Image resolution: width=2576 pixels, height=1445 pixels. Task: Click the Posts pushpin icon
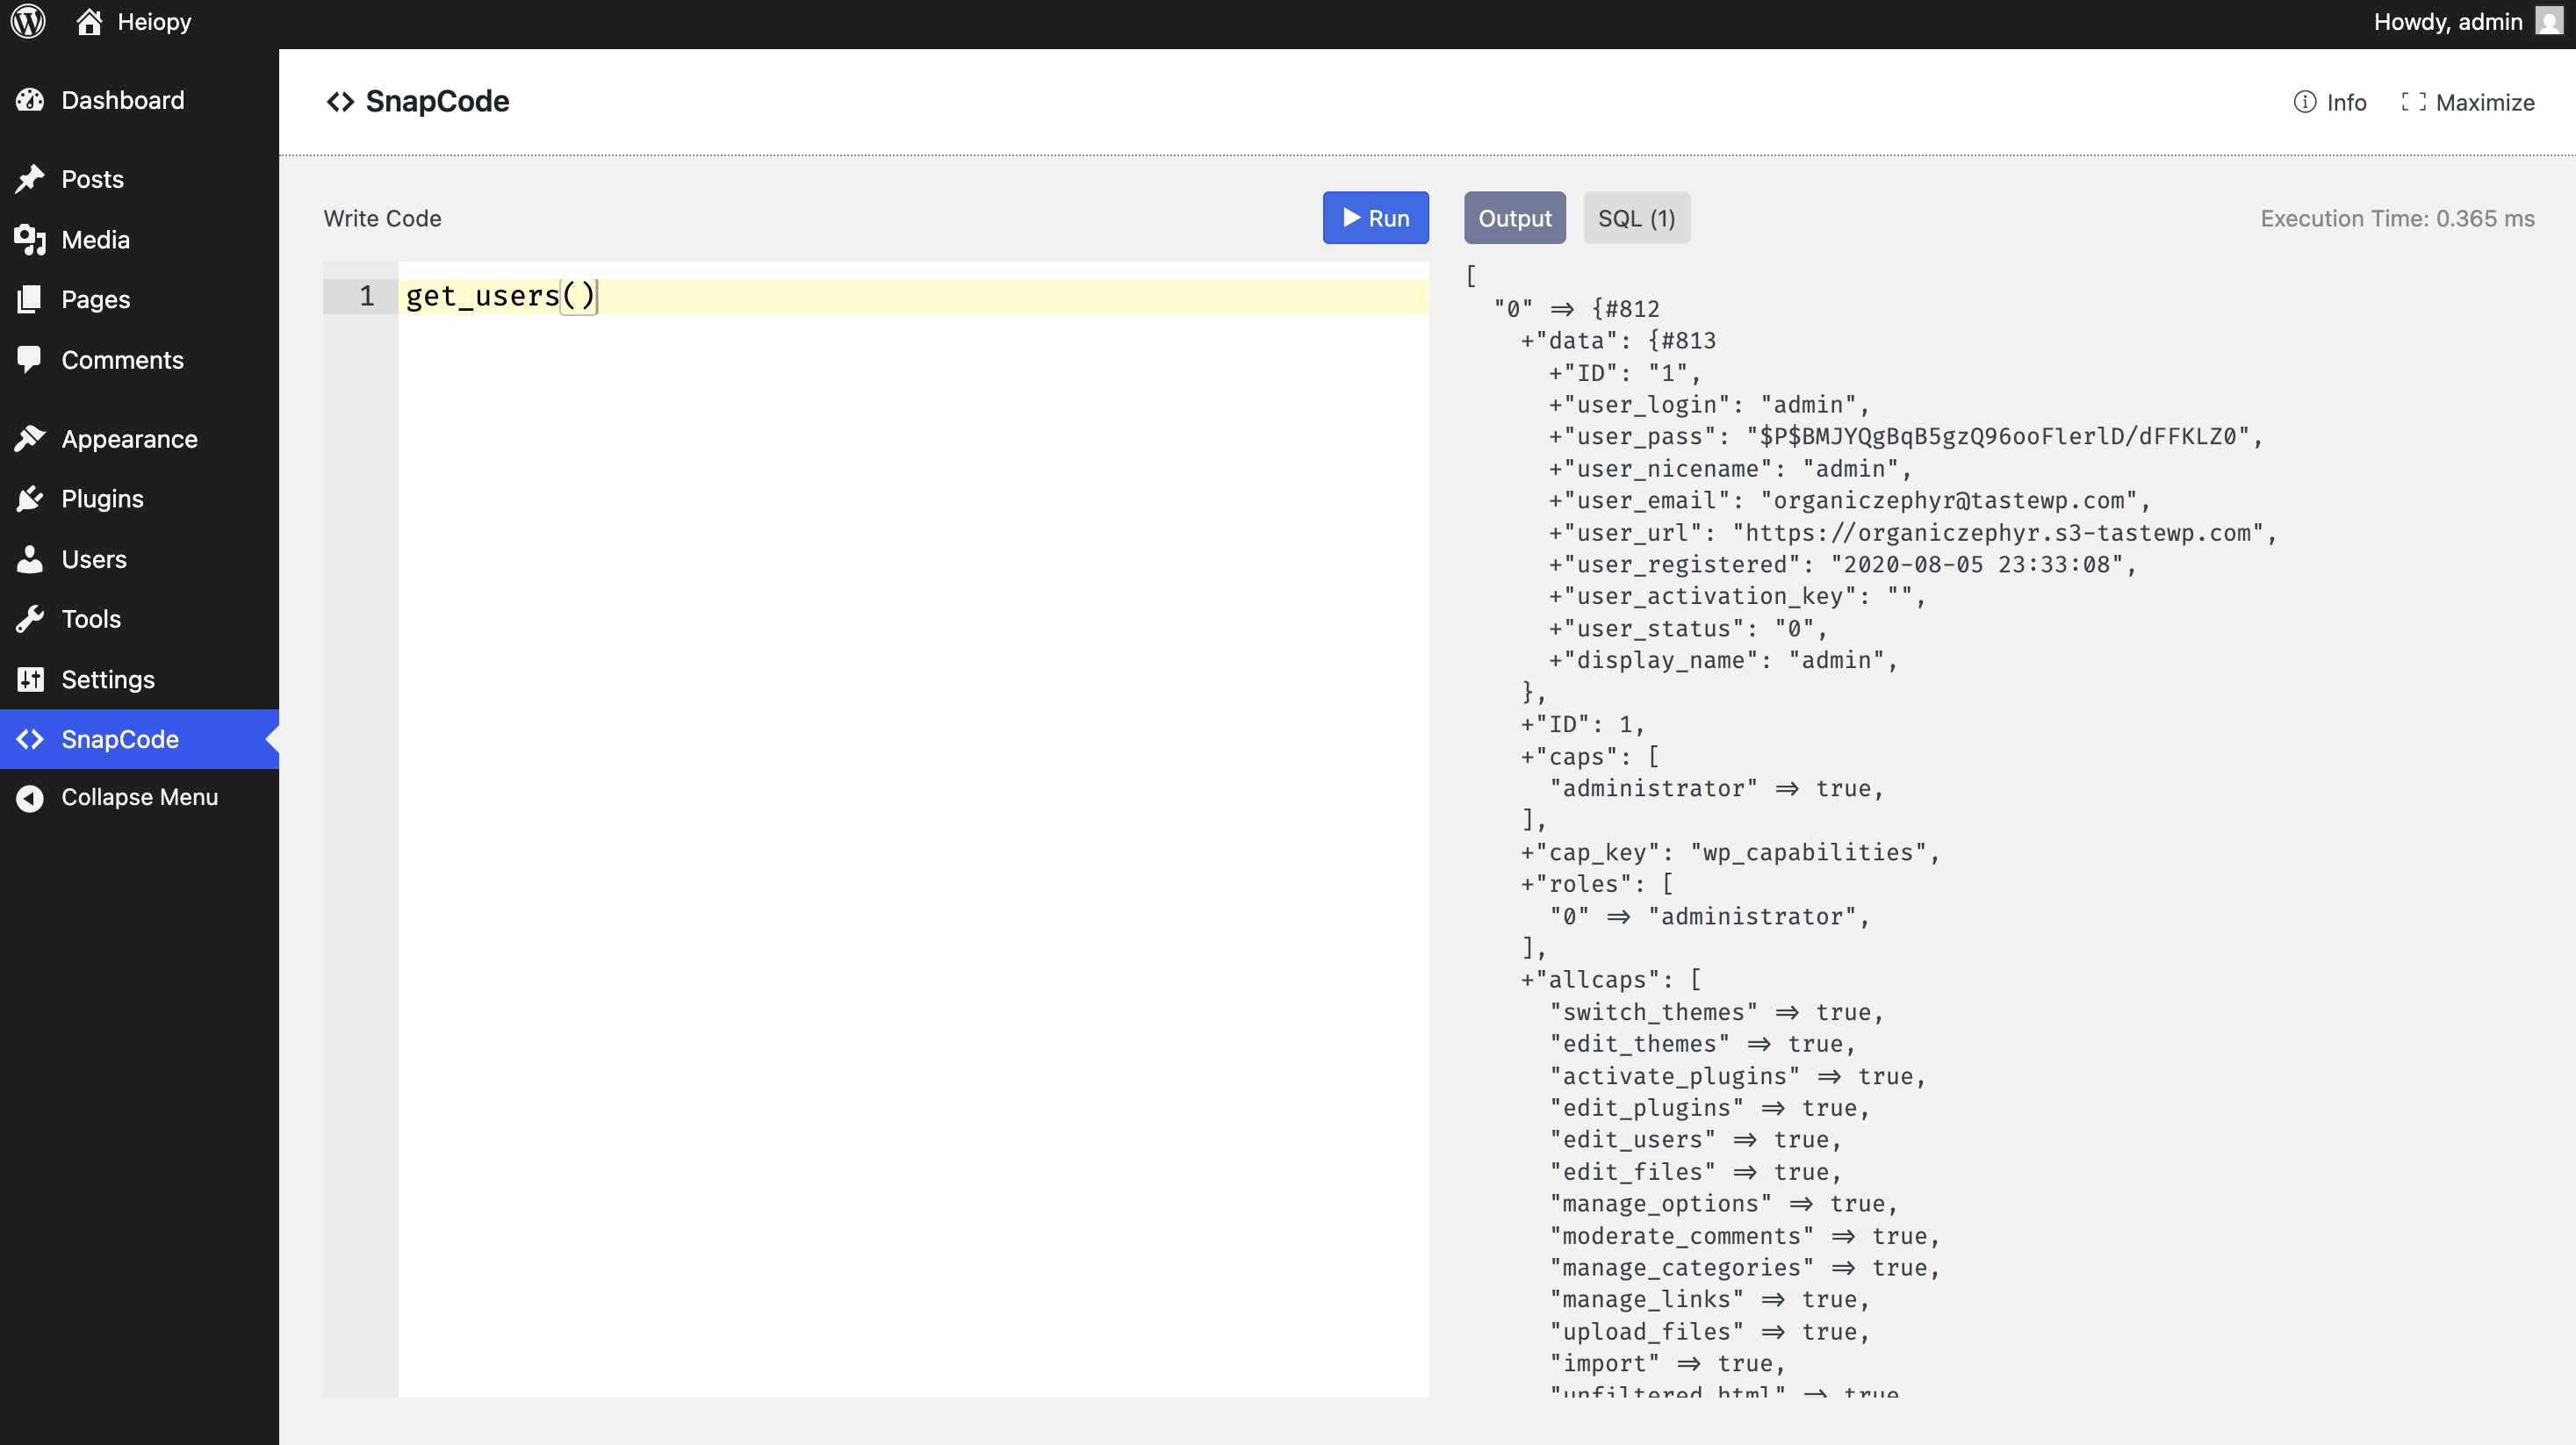click(x=30, y=179)
